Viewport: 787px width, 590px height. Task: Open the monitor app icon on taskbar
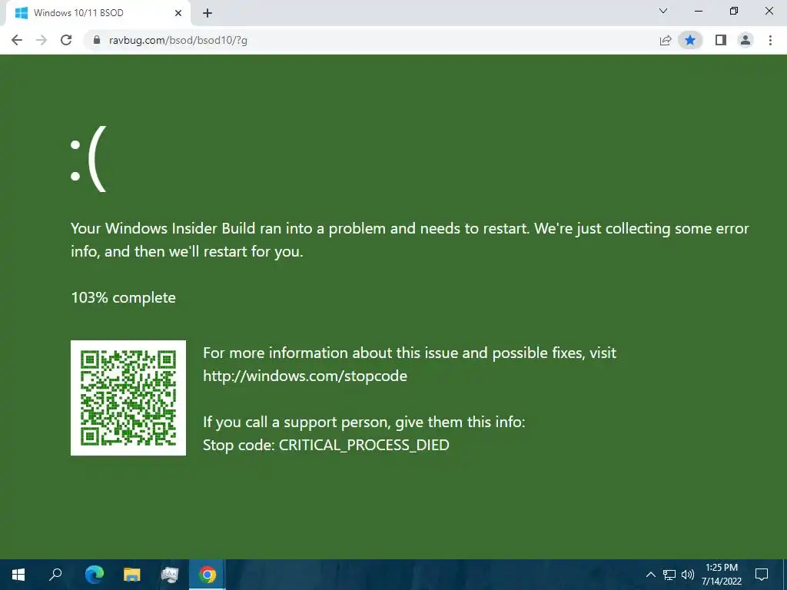click(170, 575)
